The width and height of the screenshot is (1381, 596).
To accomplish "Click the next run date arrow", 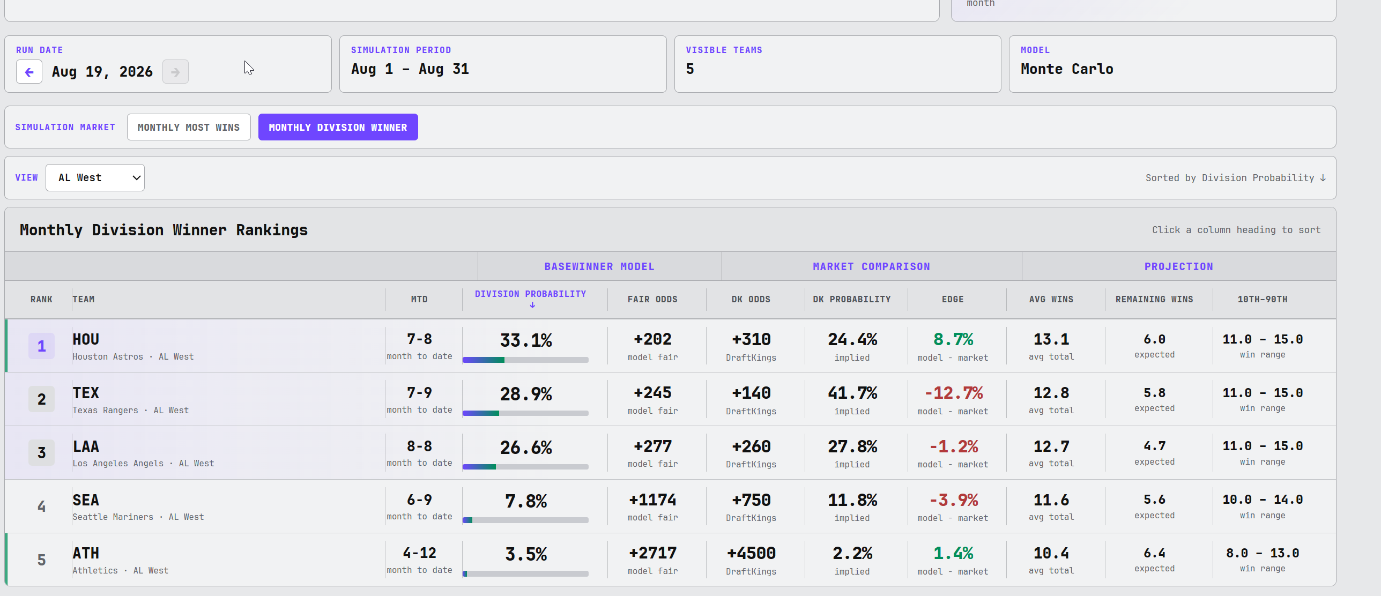I will coord(175,72).
